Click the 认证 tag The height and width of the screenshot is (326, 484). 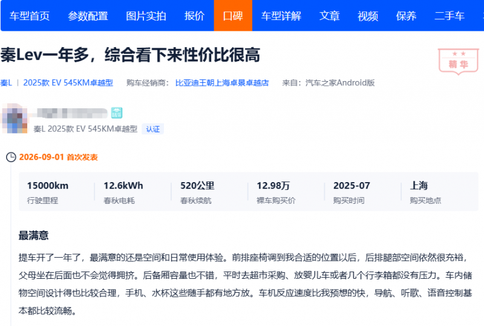pyautogui.click(x=153, y=129)
